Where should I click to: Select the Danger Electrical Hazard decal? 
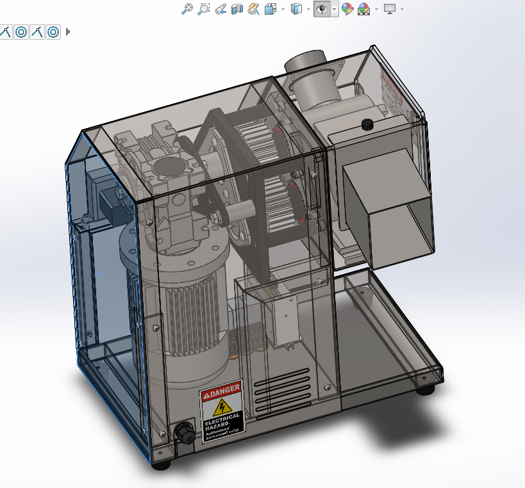(x=222, y=411)
